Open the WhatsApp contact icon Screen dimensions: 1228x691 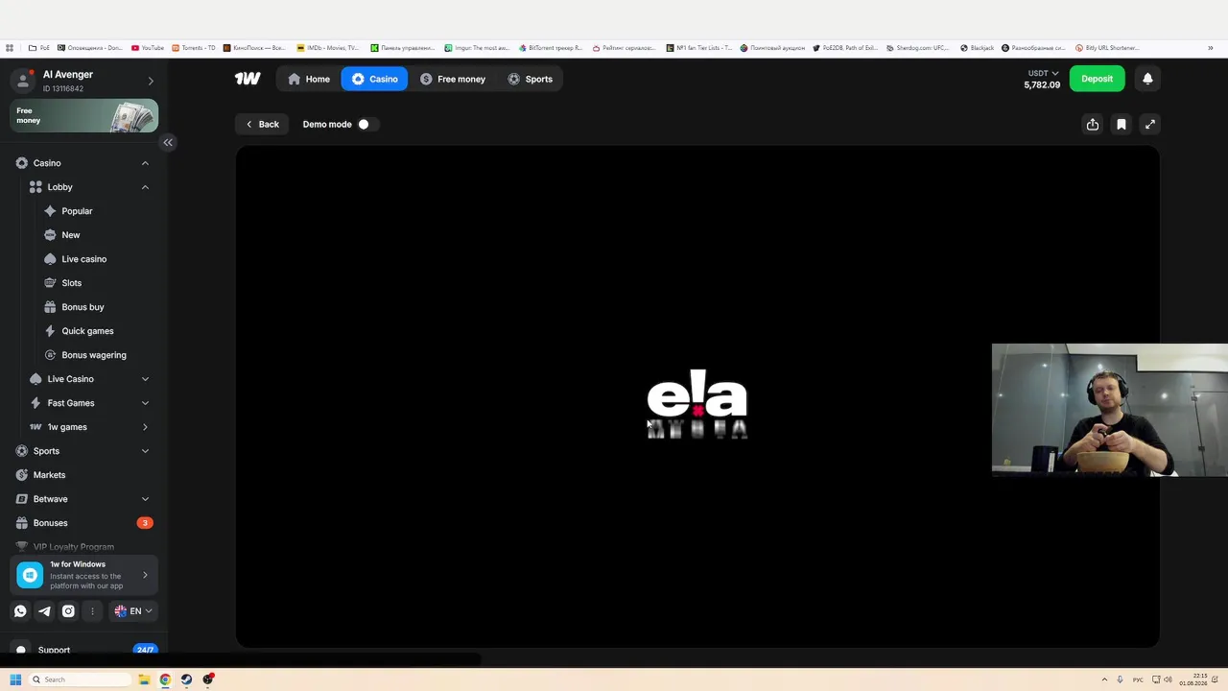20,611
